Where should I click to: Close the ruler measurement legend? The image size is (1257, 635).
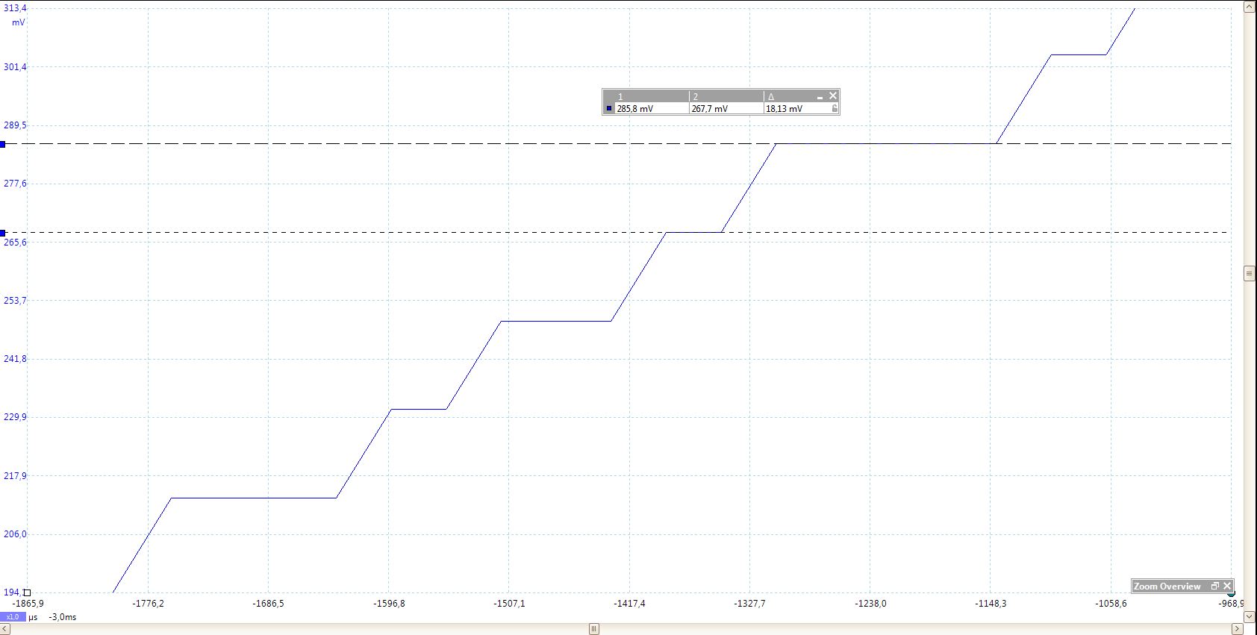tap(833, 96)
